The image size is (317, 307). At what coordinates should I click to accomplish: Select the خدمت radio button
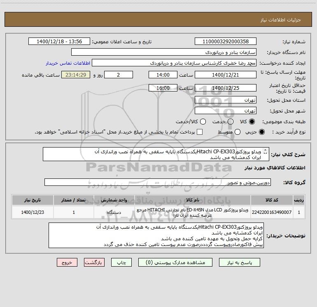pos(231,122)
